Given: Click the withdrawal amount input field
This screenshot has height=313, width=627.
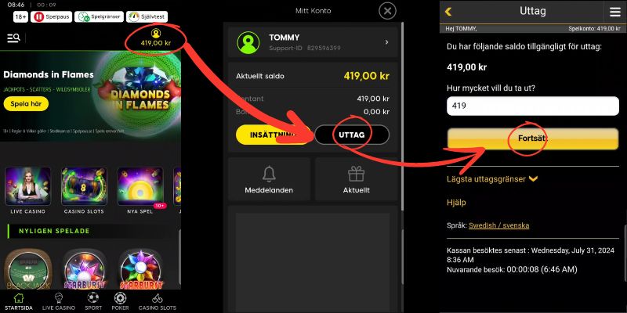Looking at the screenshot, I should pos(533,106).
